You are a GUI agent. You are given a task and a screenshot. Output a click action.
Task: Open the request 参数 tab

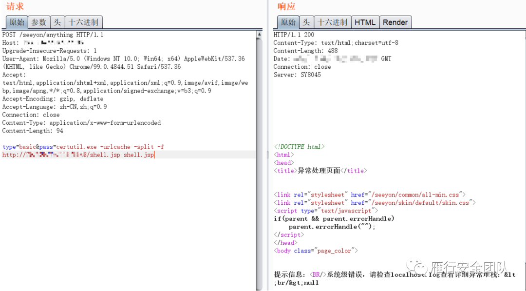point(39,22)
